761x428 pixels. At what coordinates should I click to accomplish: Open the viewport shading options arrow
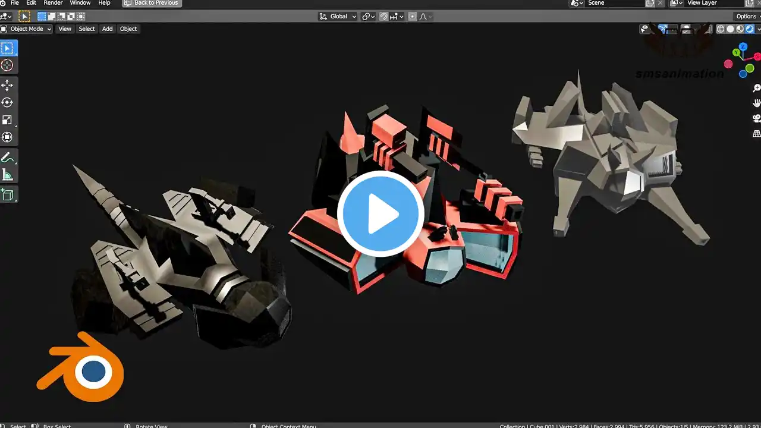point(758,29)
